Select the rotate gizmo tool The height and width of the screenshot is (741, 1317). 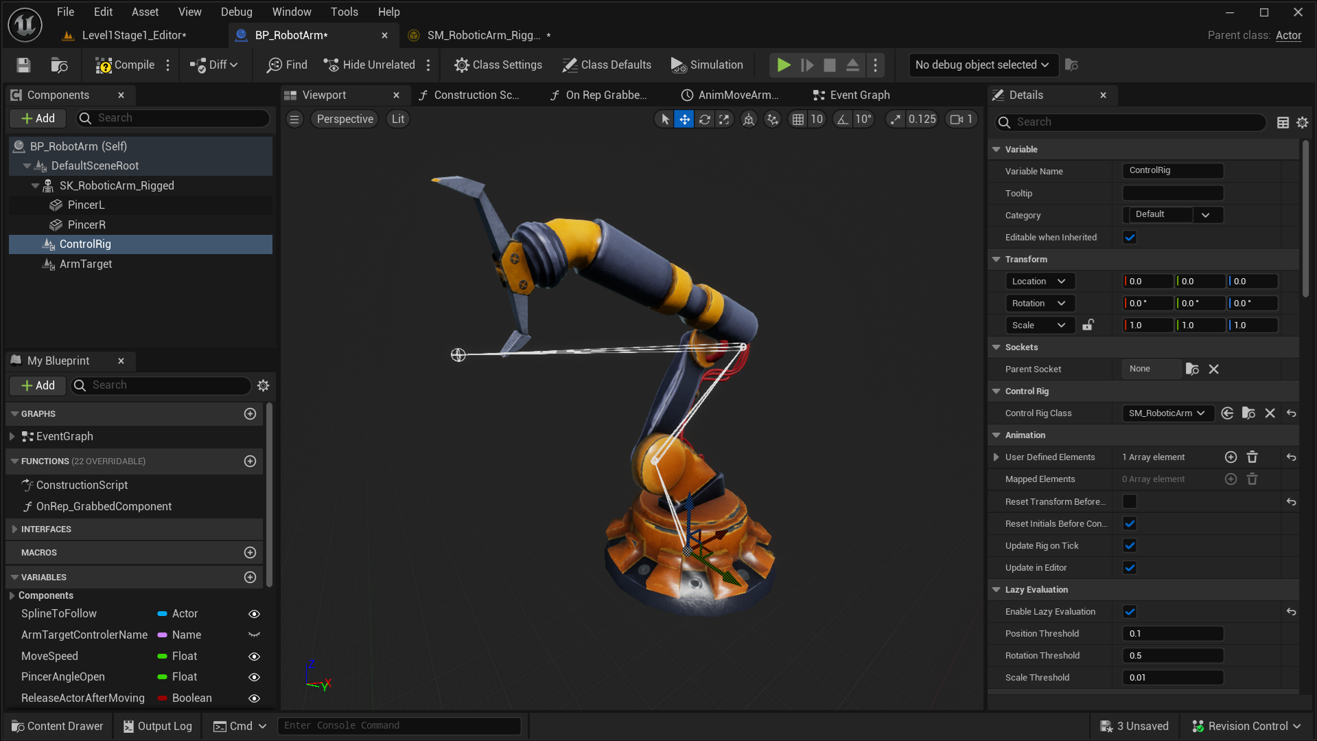coord(704,119)
